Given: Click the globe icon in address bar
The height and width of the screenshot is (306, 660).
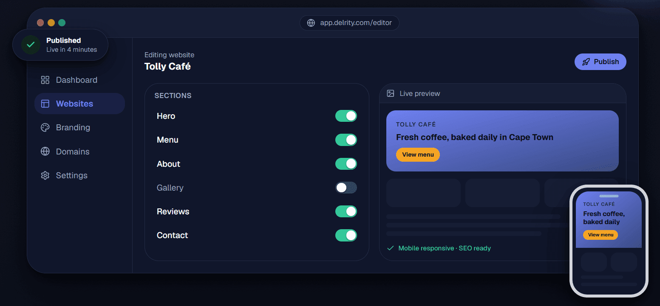Looking at the screenshot, I should [x=311, y=23].
